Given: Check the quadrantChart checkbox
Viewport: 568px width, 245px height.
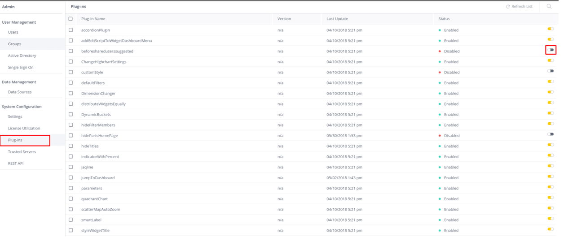Looking at the screenshot, I should pyautogui.click(x=70, y=199).
